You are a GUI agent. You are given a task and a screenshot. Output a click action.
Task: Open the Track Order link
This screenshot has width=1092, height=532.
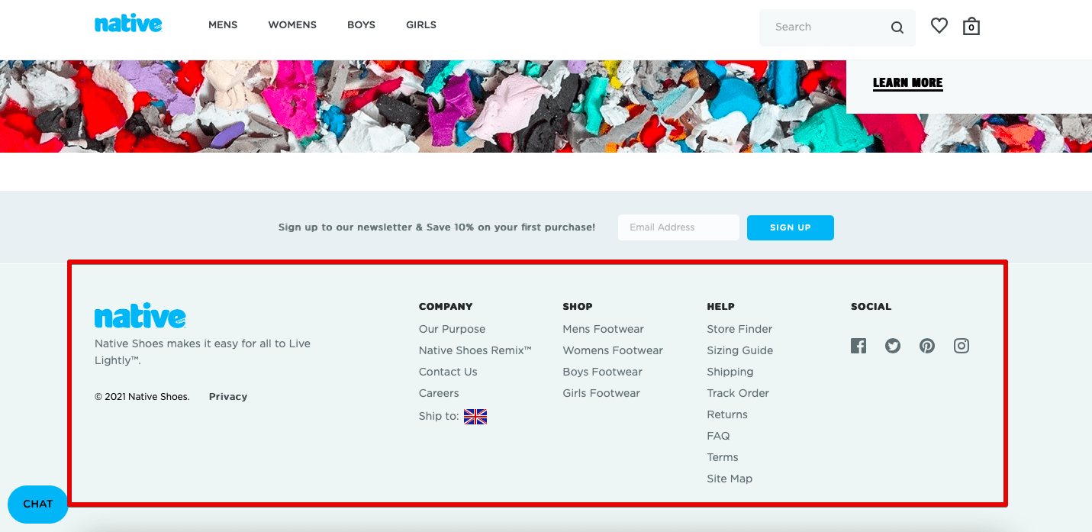[x=738, y=393]
